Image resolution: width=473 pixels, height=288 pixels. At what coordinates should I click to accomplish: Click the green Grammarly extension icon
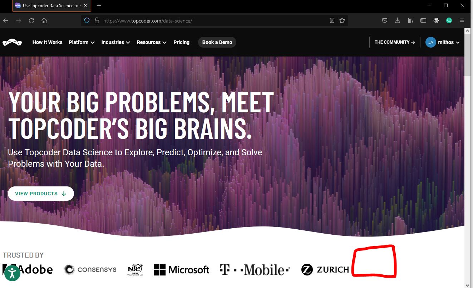(x=449, y=21)
